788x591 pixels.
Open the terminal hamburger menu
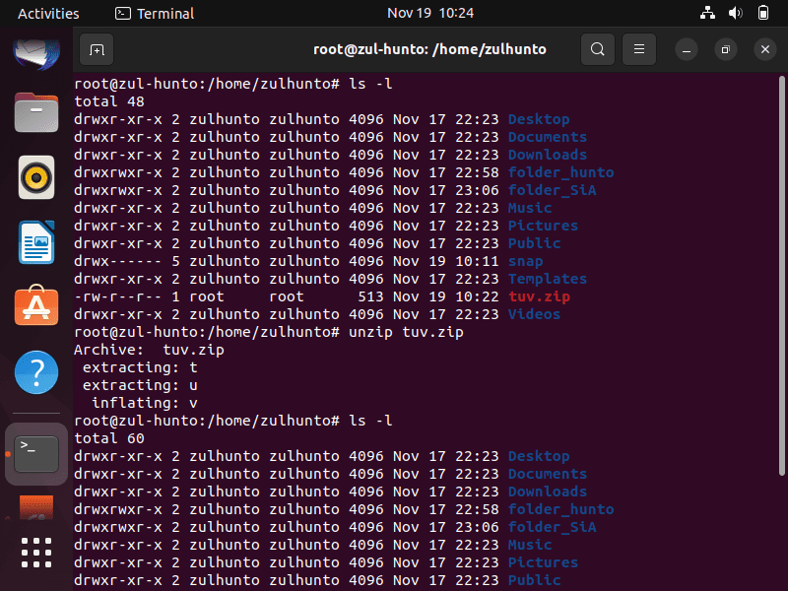point(638,49)
